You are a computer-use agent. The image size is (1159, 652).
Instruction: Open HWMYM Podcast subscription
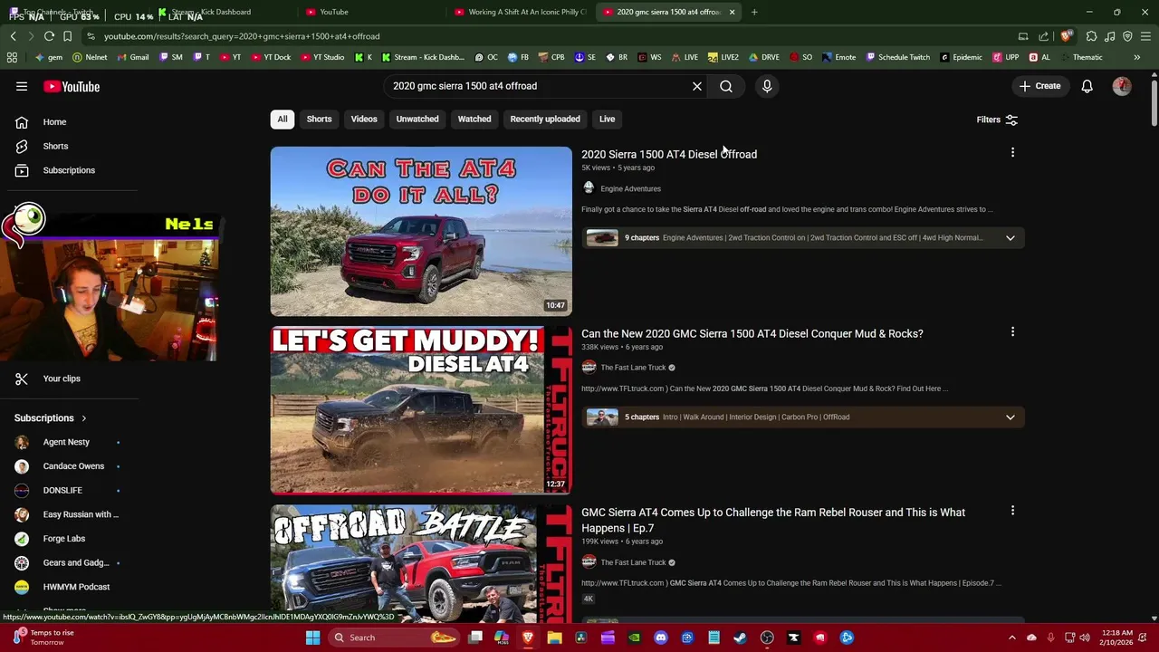pyautogui.click(x=76, y=587)
